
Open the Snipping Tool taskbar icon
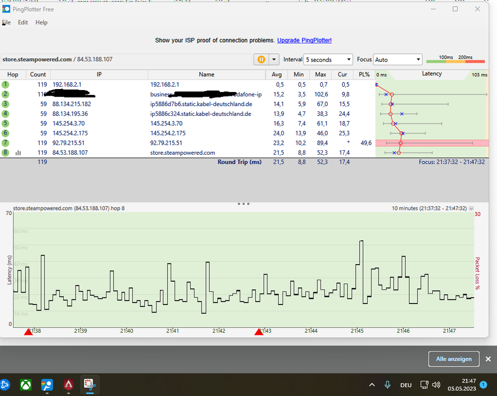coord(90,385)
